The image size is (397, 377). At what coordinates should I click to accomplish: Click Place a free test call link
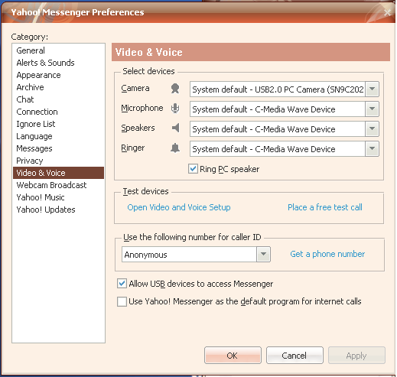(x=325, y=207)
